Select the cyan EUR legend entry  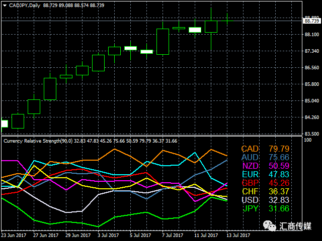pyautogui.click(x=250, y=174)
